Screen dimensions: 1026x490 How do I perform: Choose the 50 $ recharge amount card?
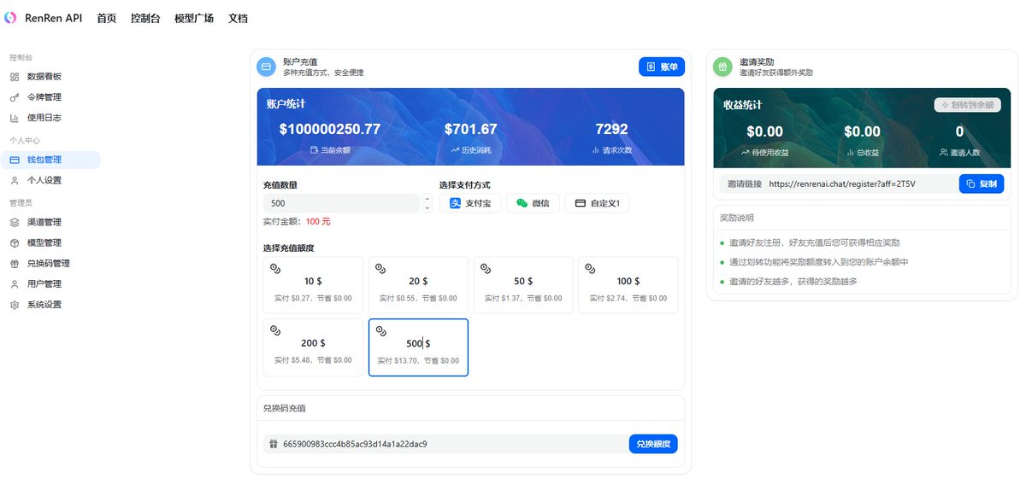[x=523, y=285]
